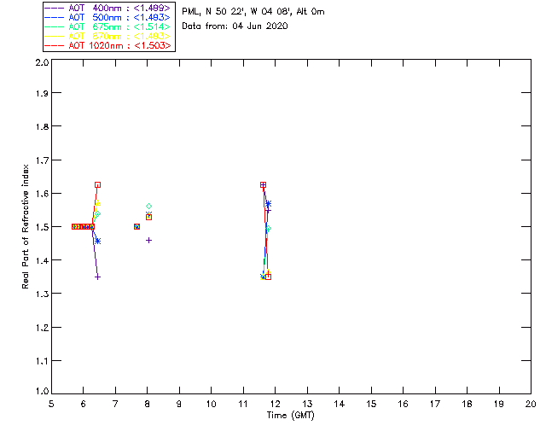Image resolution: width=546 pixels, height=437 pixels.
Task: Click the y-axis value 1.5
Action: (42, 227)
